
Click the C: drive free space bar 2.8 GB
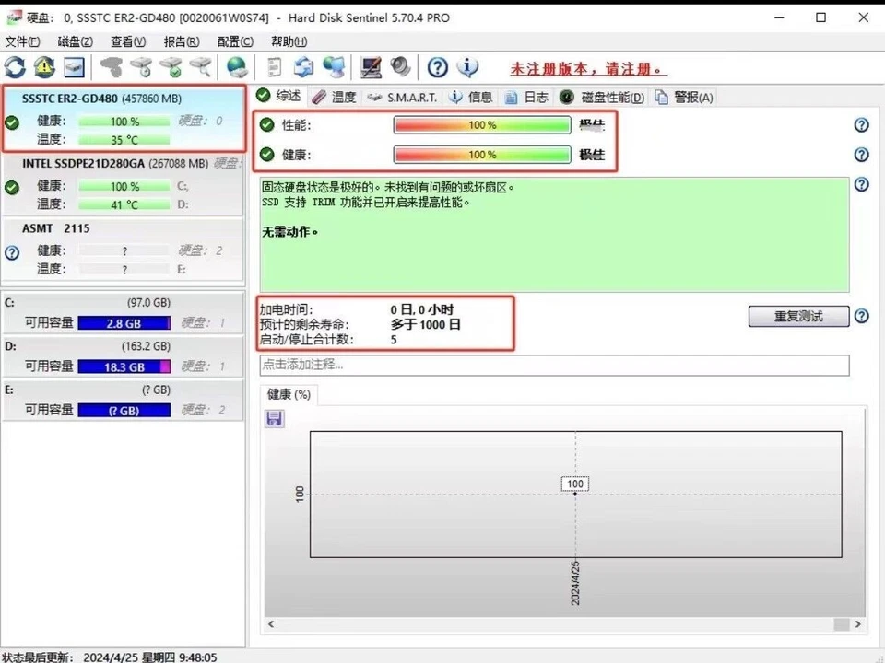[x=124, y=323]
